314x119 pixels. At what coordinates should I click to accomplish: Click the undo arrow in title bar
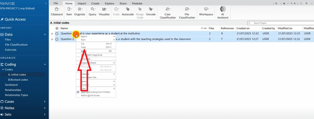(x=292, y=3)
